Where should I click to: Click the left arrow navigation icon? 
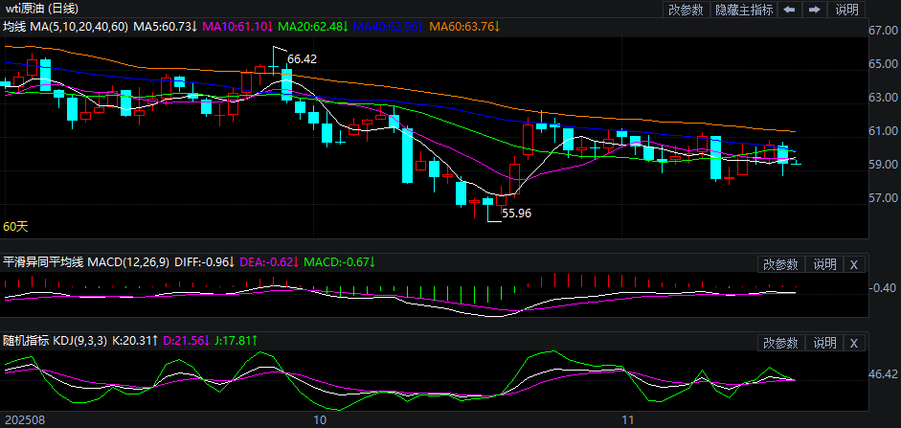point(790,10)
